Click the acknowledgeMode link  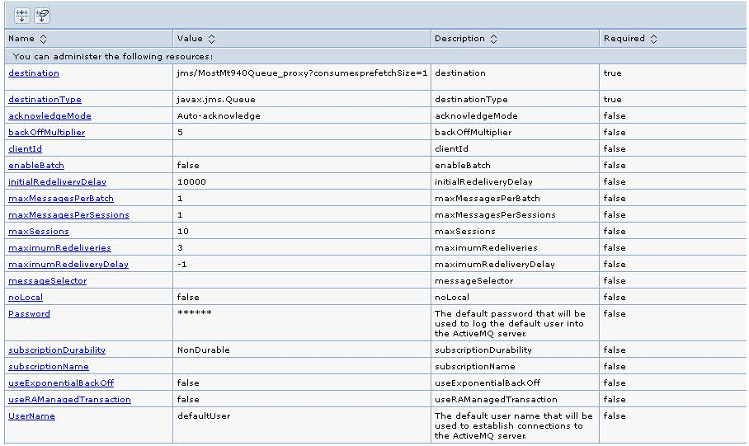[49, 116]
